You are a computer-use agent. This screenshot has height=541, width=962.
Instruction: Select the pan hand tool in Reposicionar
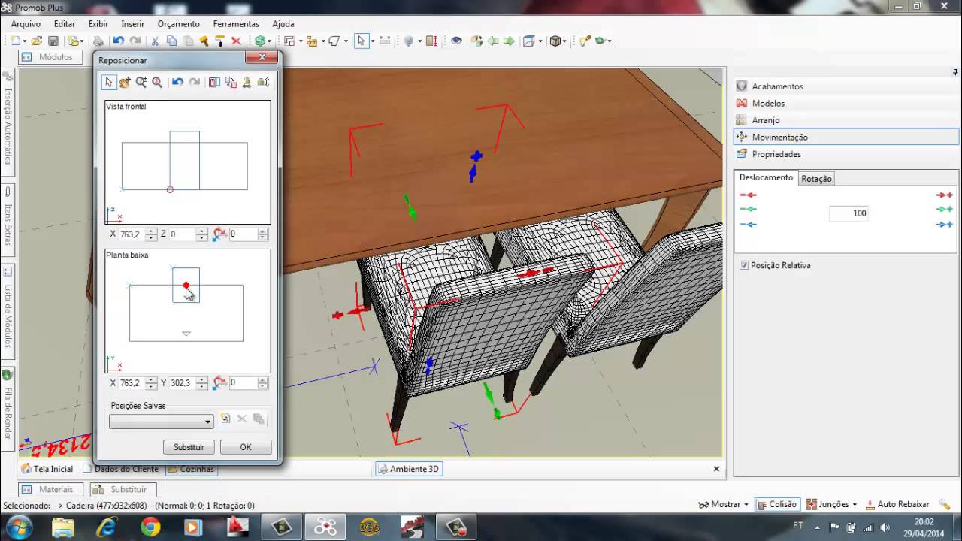(x=125, y=82)
